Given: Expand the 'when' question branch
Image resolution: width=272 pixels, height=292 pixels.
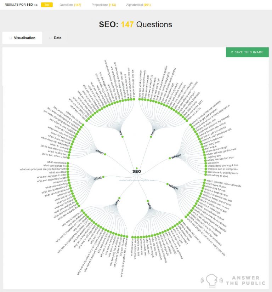Looking at the screenshot, I should 105,154.
